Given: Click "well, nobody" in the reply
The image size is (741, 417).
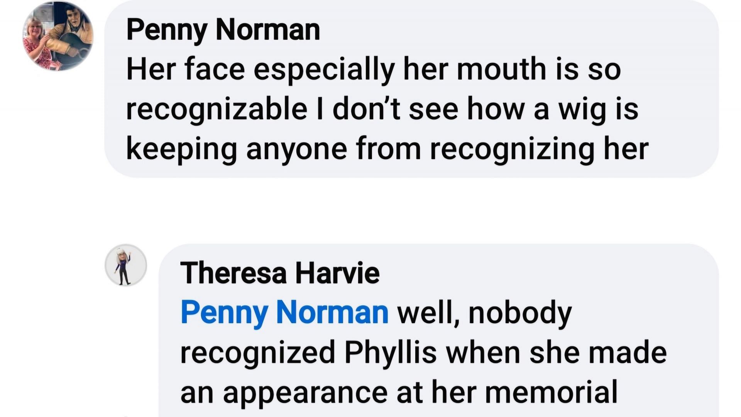Looking at the screenshot, I should click(x=484, y=312).
